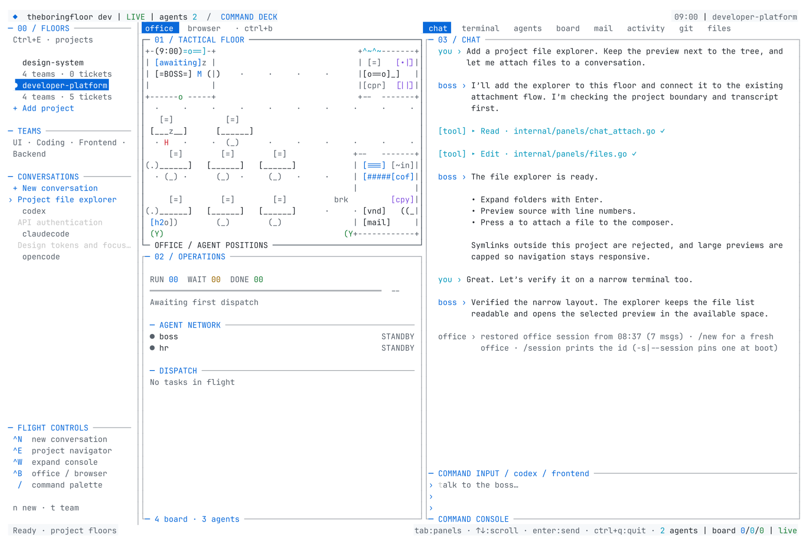
Task: Switch to the office tab
Action: (x=159, y=29)
